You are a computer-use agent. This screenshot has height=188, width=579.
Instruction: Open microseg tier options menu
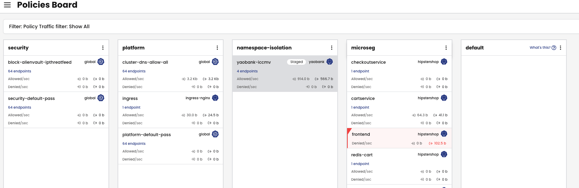click(x=446, y=48)
